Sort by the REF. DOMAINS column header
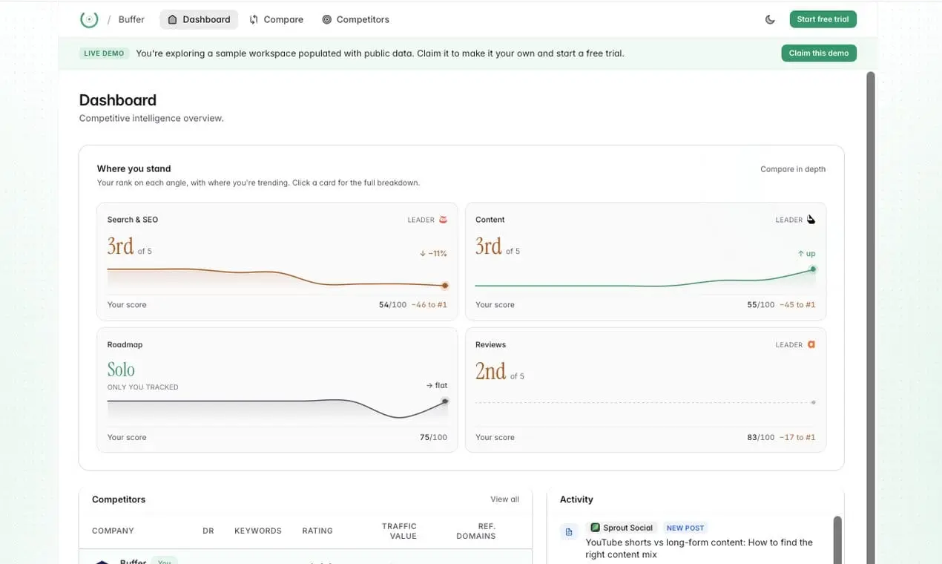This screenshot has height=564, width=942. [x=475, y=531]
